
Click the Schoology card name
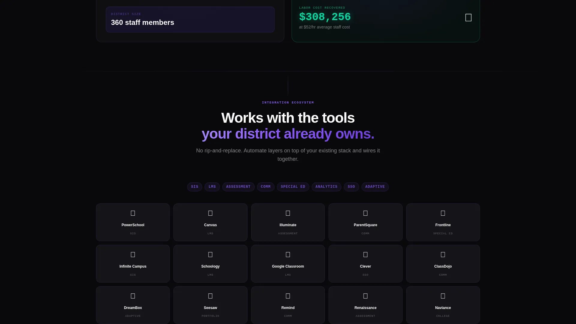click(210, 266)
